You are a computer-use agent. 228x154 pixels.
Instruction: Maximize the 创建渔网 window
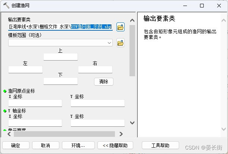point(202,6)
